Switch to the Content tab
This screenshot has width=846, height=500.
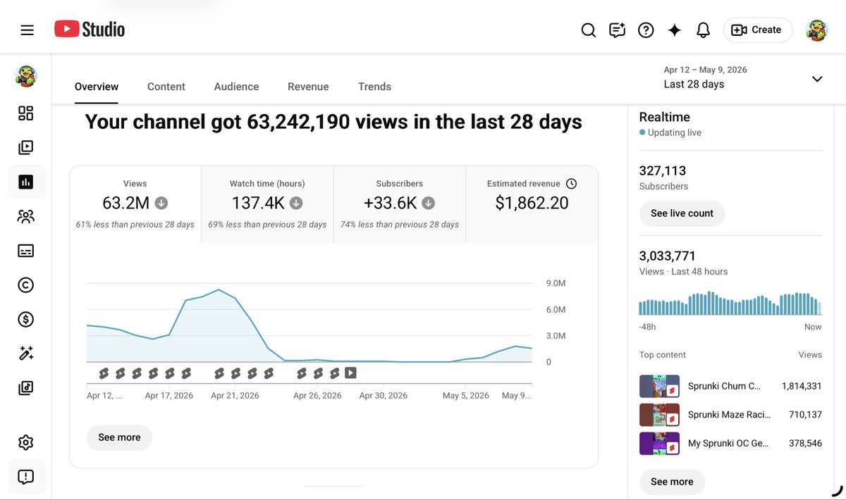(166, 87)
